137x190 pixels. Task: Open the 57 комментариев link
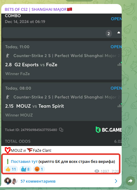pyautogui.click(x=38, y=181)
